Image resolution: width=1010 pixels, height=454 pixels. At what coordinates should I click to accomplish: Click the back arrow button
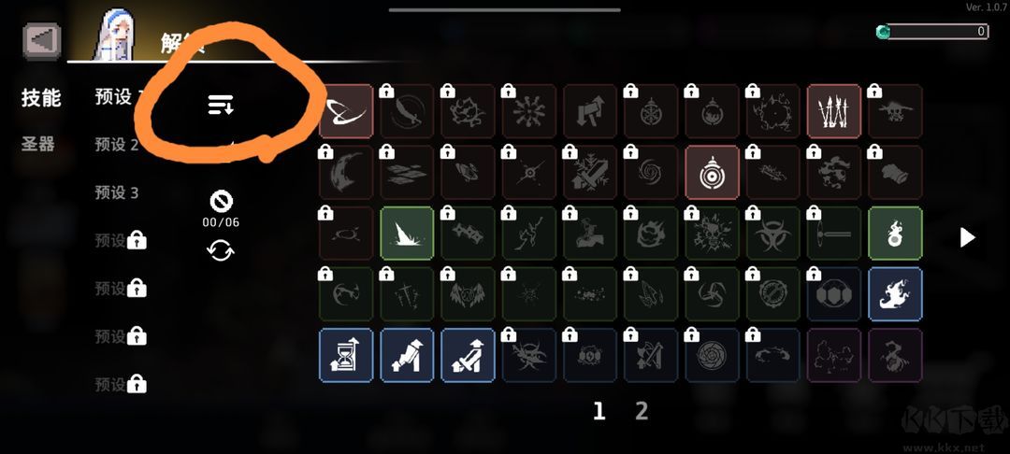point(42,41)
